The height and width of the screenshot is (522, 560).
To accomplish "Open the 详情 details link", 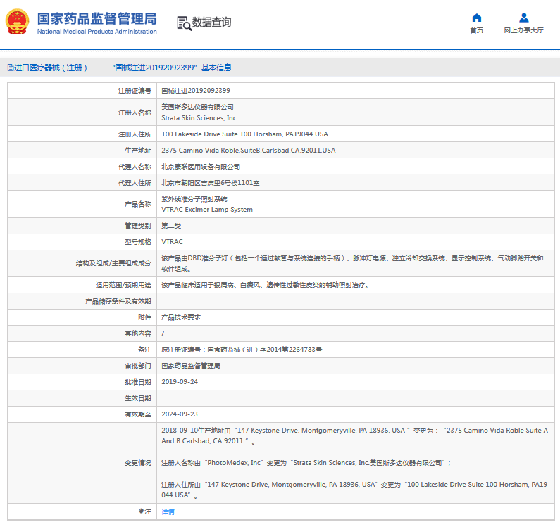I will (x=168, y=511).
